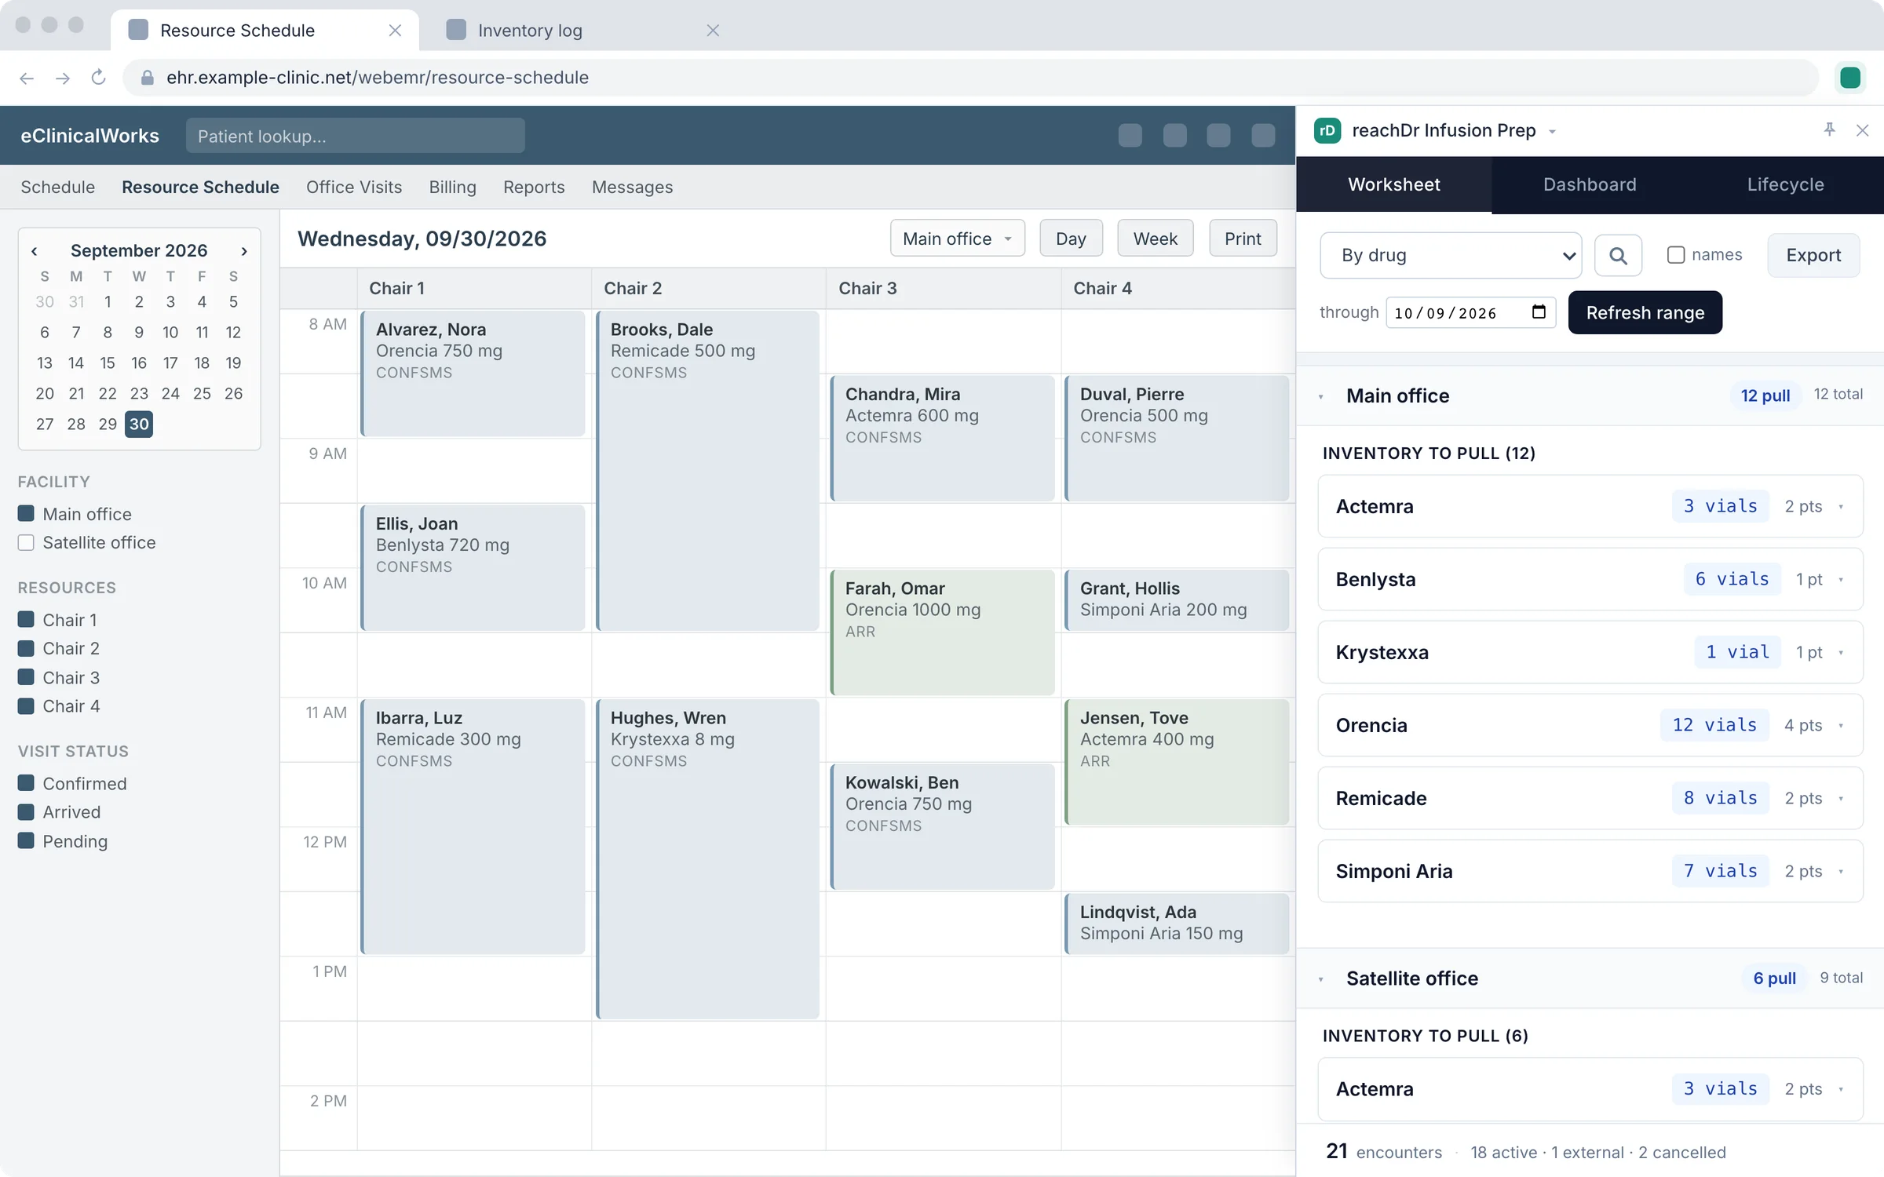
Task: Go to previous month in mini calendar
Action: pos(35,251)
